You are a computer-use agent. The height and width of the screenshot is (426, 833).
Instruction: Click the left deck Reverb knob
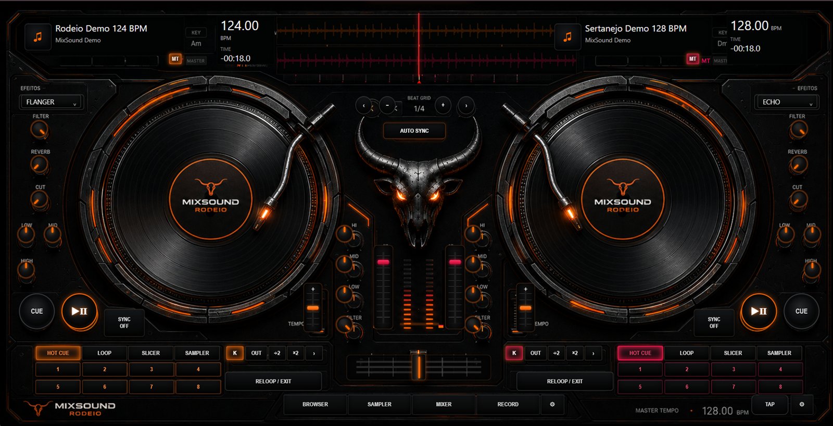coord(39,165)
